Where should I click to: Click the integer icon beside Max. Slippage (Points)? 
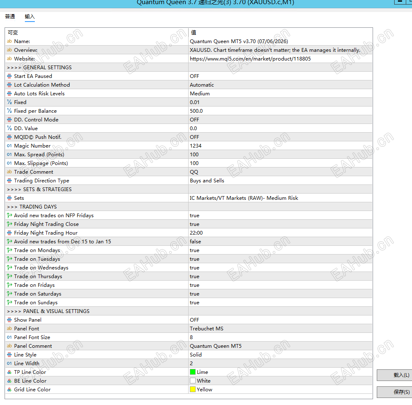click(x=9, y=163)
